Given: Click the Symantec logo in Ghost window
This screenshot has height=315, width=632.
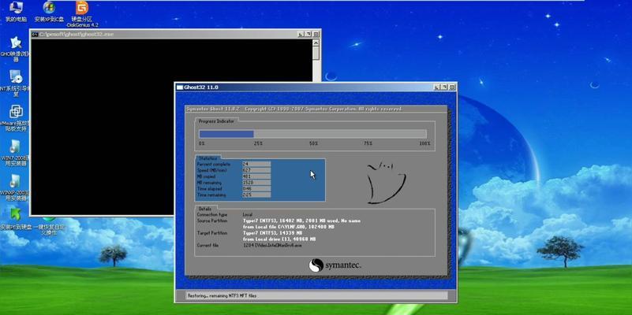Looking at the screenshot, I should 335,265.
